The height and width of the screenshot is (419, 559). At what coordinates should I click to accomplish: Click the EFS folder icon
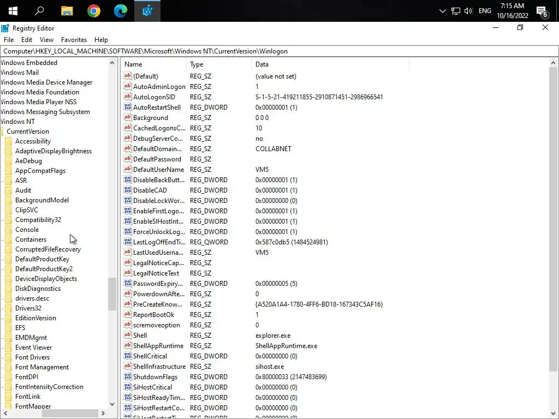pos(9,327)
